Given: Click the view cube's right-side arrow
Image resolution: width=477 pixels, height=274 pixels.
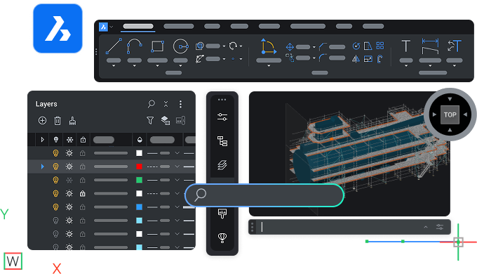Looking at the screenshot, I should [466, 115].
